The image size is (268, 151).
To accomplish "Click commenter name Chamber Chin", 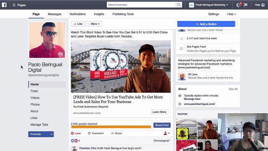I will click(88, 148).
